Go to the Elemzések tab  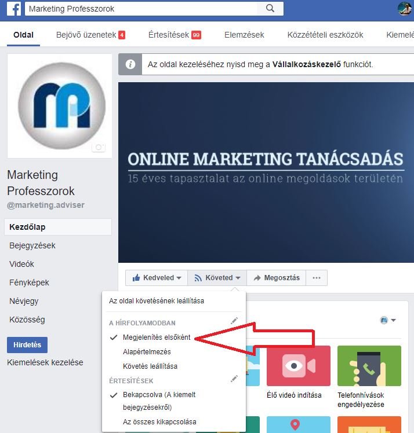(x=244, y=35)
